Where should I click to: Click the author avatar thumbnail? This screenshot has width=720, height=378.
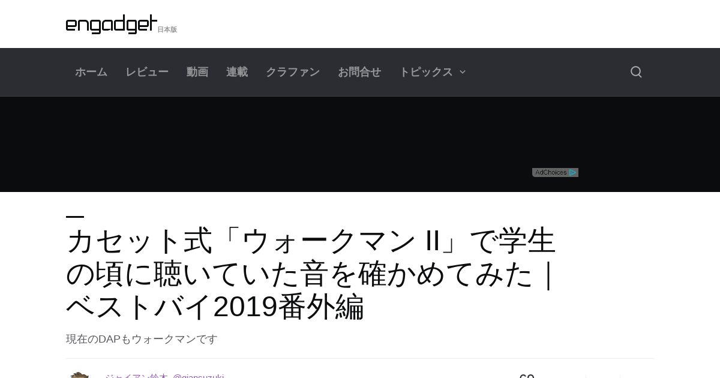(79, 375)
